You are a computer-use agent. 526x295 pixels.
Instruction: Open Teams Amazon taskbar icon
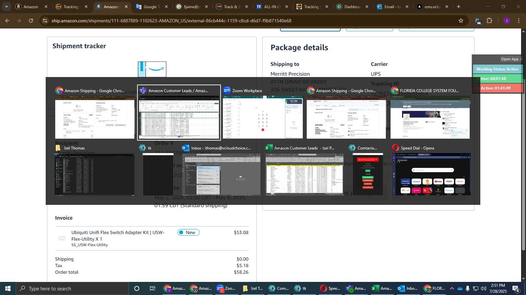coord(356,288)
